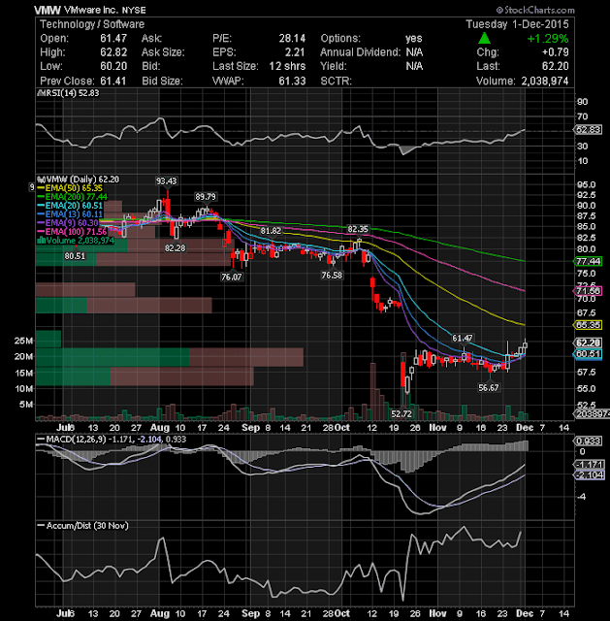Select the 52.83 RSI tag on right axis

click(589, 129)
